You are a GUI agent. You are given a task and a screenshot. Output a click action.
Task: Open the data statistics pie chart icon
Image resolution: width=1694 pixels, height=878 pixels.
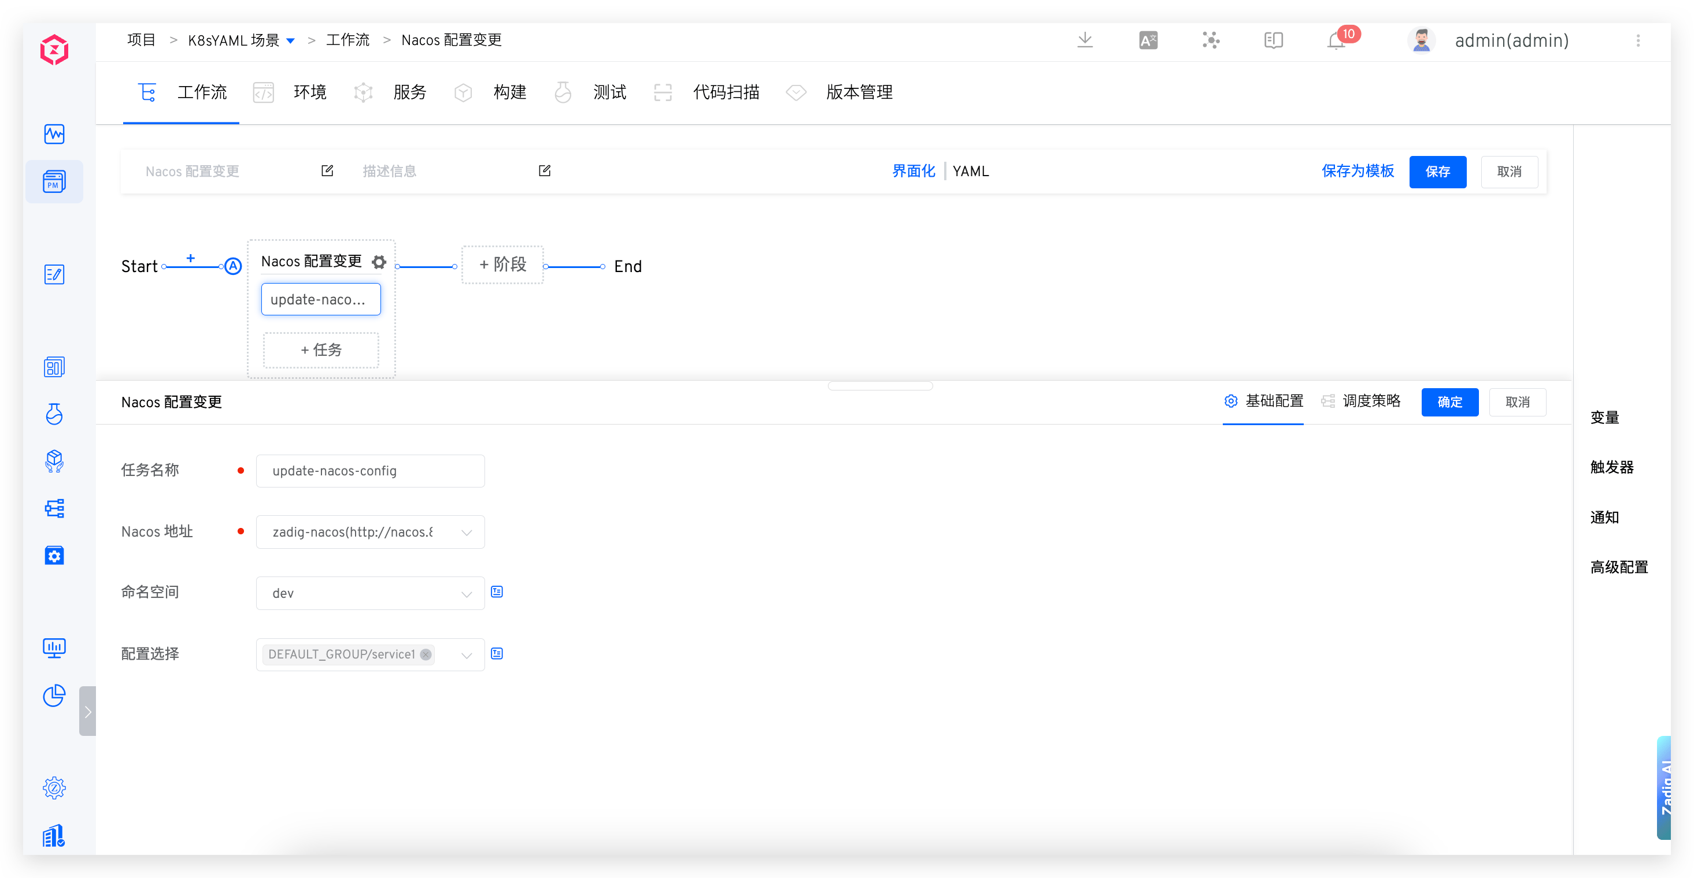(54, 695)
